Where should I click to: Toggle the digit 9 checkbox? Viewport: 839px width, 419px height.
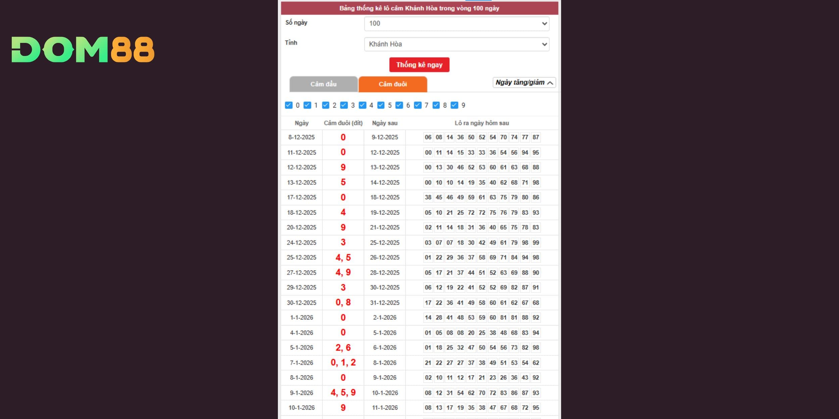tap(454, 105)
